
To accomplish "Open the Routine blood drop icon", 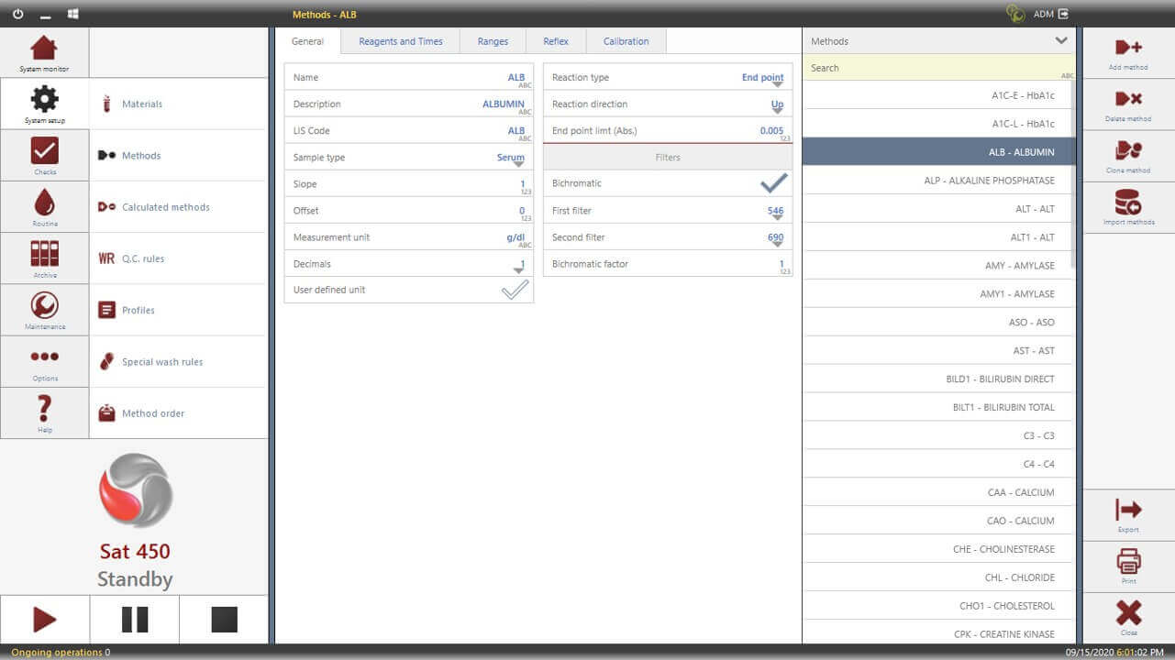I will (x=44, y=202).
